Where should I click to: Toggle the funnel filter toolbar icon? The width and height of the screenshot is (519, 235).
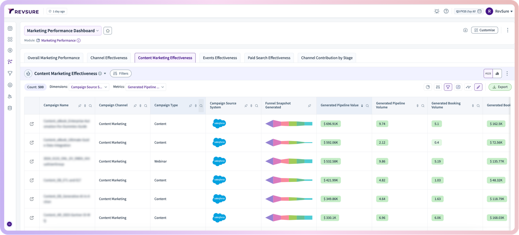pyautogui.click(x=448, y=87)
